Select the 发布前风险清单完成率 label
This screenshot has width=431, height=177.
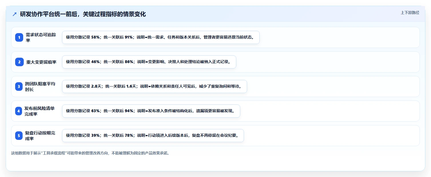tap(40, 111)
